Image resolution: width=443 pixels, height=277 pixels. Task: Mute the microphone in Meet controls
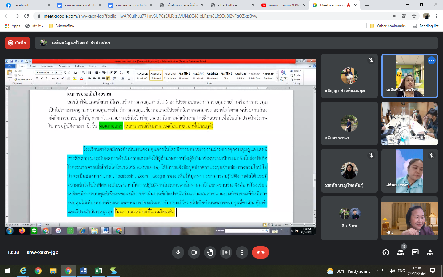178,252
